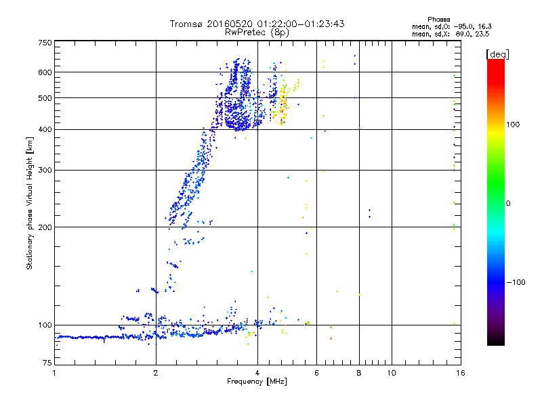Click the '600' y-axis tick label
The image size is (542, 406).
pos(45,72)
